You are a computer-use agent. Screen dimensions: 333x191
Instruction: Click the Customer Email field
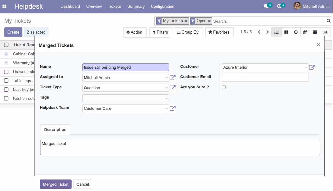click(265, 77)
